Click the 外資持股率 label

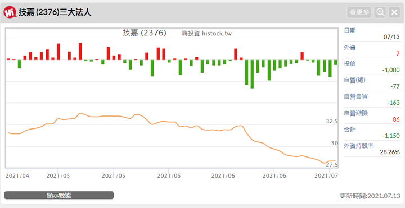[359, 146]
